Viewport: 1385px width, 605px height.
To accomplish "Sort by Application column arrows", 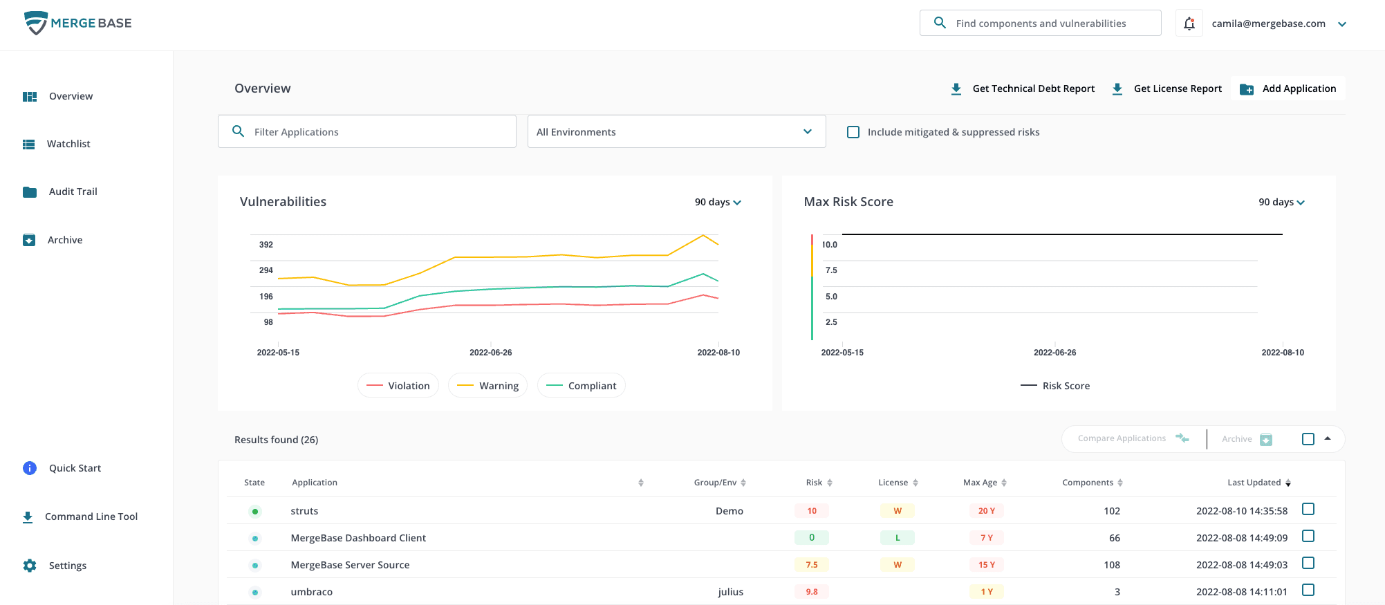I will coord(641,483).
